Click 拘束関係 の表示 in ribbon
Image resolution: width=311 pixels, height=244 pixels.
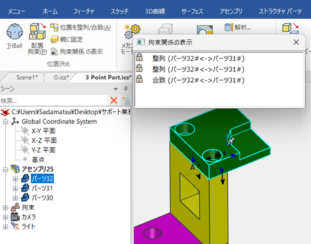[76, 52]
